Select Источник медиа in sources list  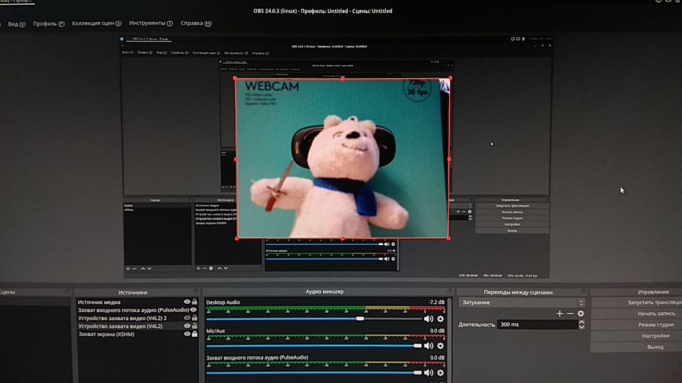coord(99,302)
